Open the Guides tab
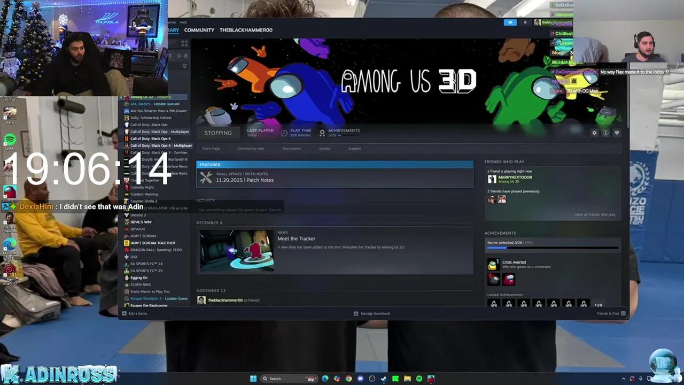 point(324,149)
